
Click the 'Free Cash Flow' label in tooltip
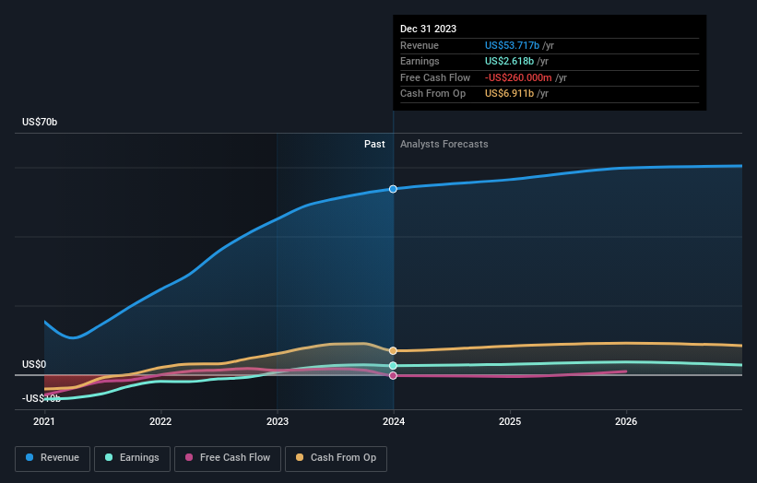click(435, 77)
